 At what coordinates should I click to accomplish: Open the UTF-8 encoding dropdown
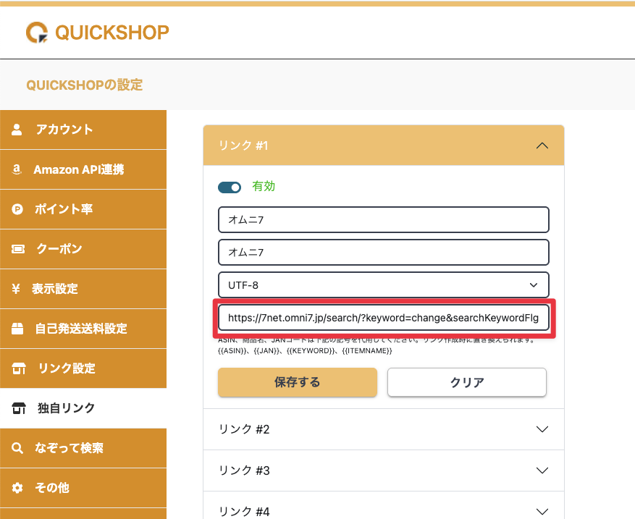(383, 285)
